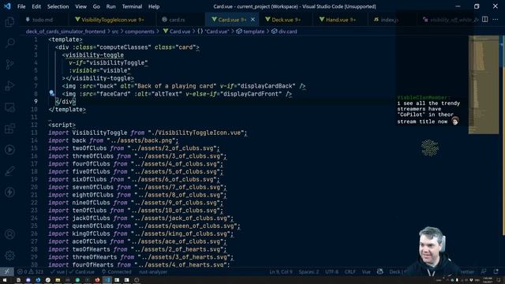The height and width of the screenshot is (284, 505).
Task: Click the Connected status item
Action: click(117, 271)
